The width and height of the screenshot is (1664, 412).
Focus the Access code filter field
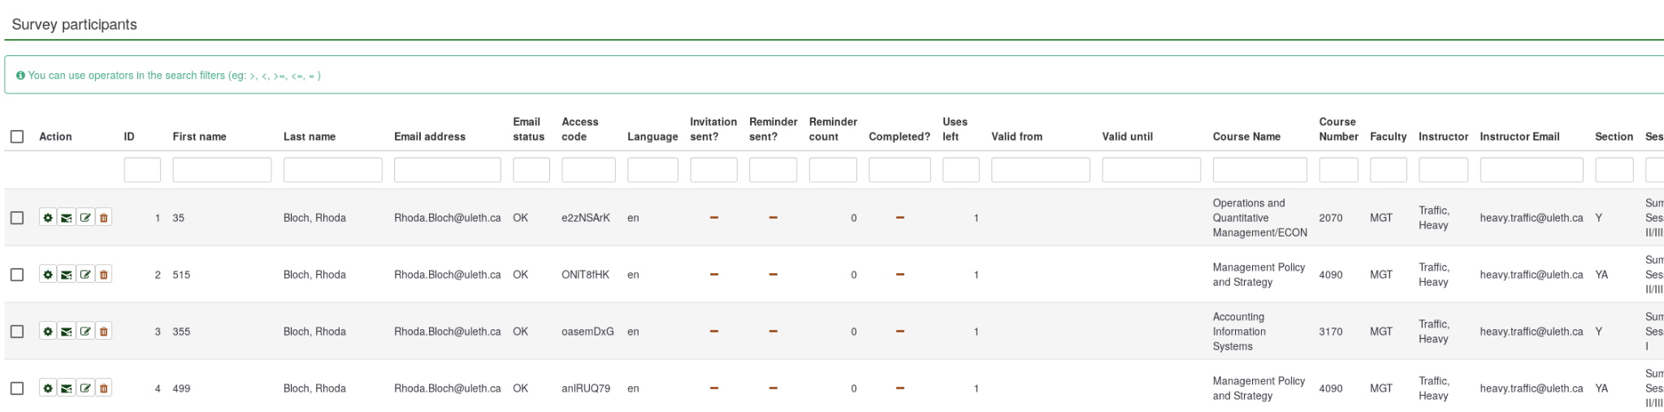(588, 170)
